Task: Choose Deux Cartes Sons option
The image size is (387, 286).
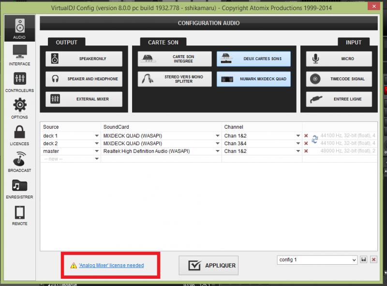Action: coord(253,59)
